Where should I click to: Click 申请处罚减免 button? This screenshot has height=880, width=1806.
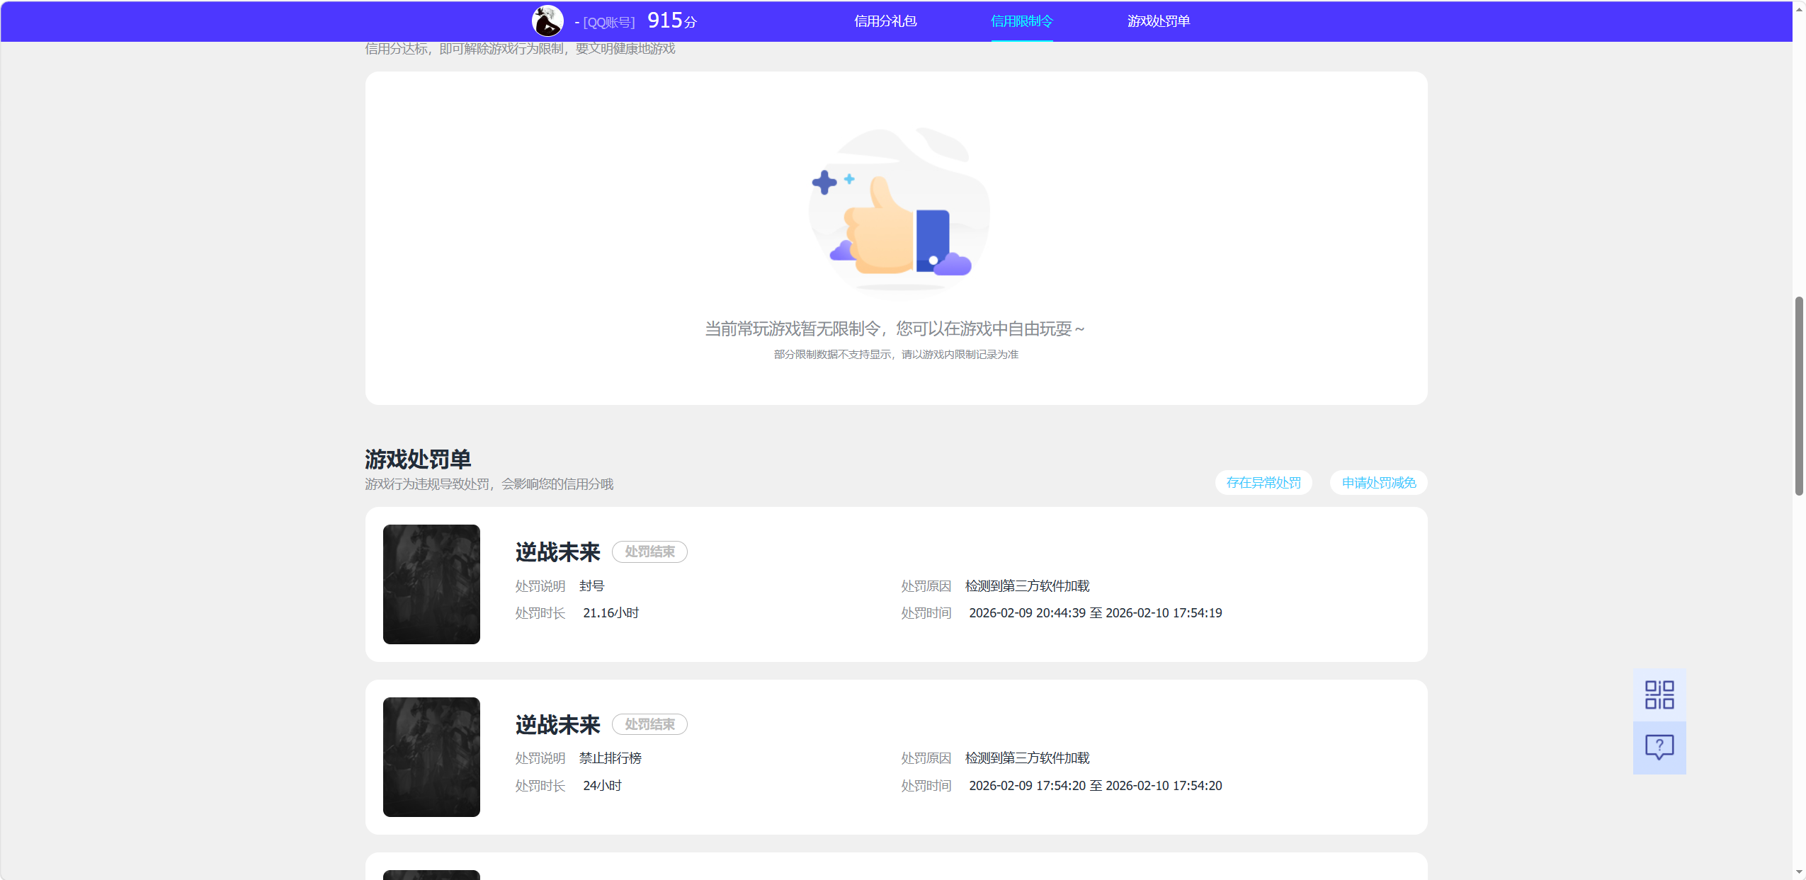point(1378,482)
